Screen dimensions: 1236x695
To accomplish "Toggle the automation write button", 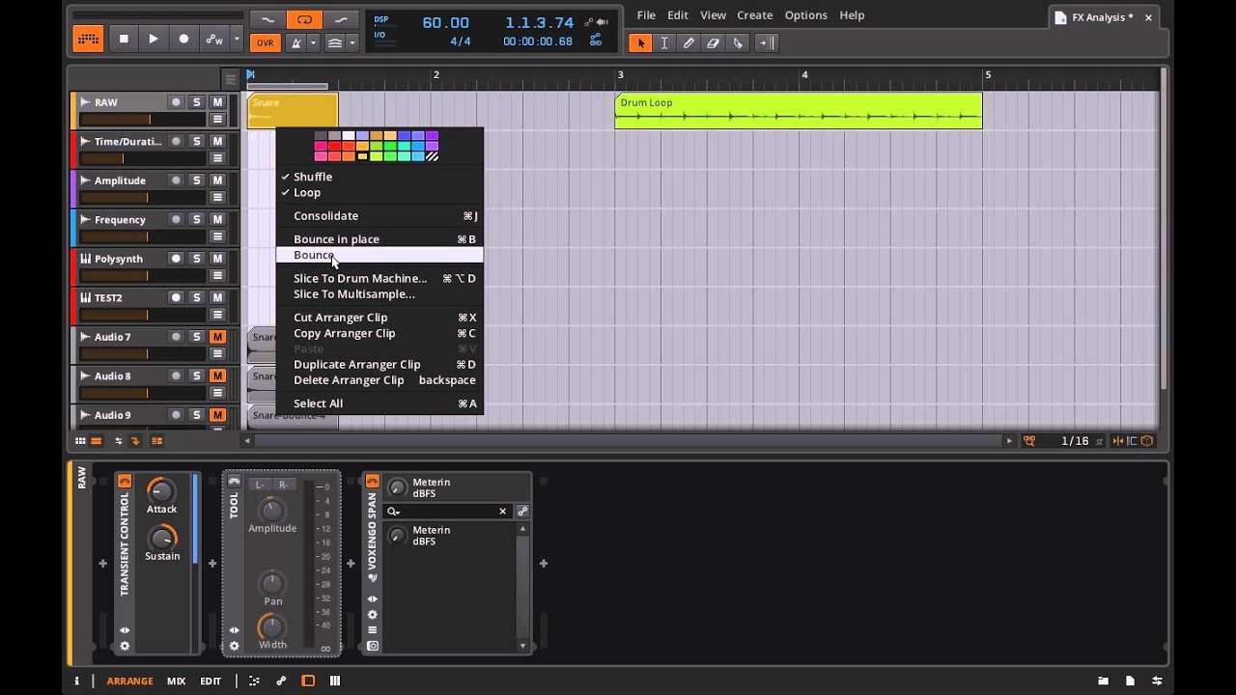I will (x=213, y=40).
